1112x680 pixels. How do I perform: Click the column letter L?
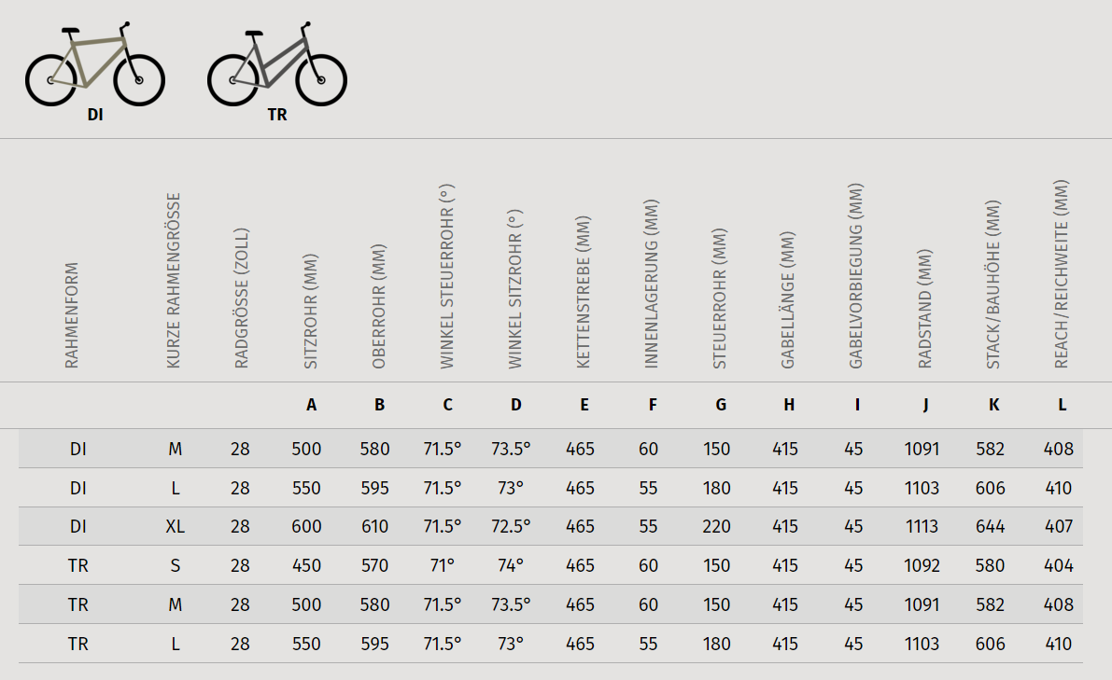[x=1062, y=405]
